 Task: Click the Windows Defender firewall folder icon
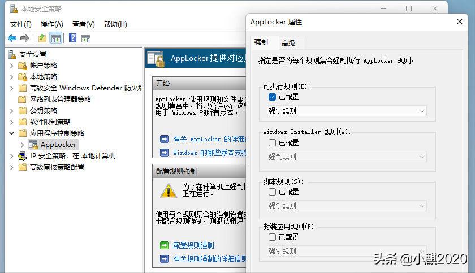23,88
